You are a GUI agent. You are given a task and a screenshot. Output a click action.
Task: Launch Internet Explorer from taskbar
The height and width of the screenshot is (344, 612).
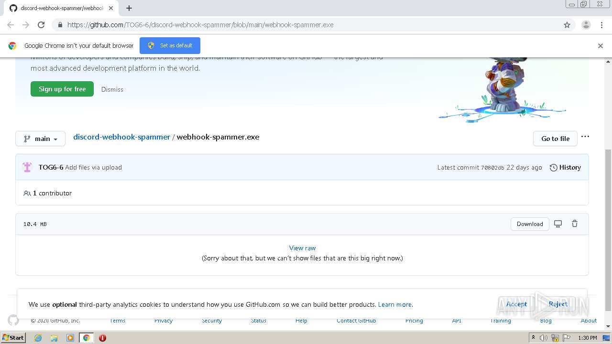38,338
